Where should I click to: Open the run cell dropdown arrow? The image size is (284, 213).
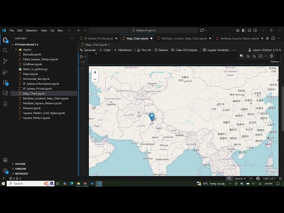85,57
